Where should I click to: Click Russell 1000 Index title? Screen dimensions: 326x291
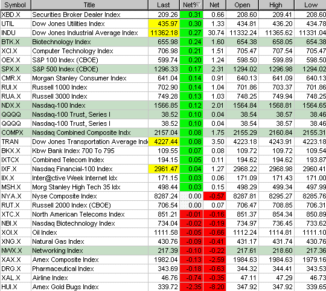59,87
